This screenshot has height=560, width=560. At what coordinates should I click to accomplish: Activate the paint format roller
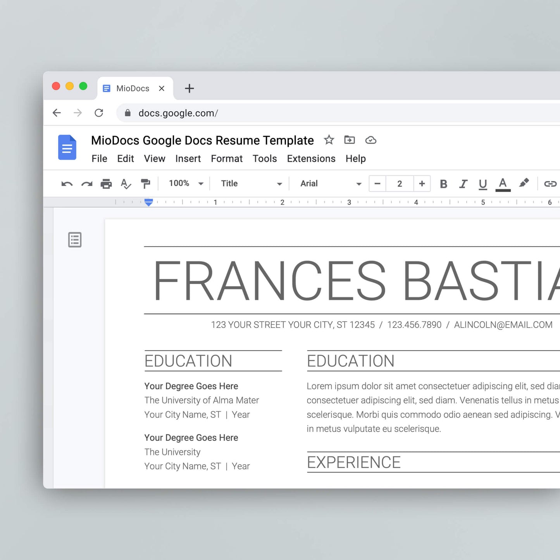pyautogui.click(x=145, y=184)
